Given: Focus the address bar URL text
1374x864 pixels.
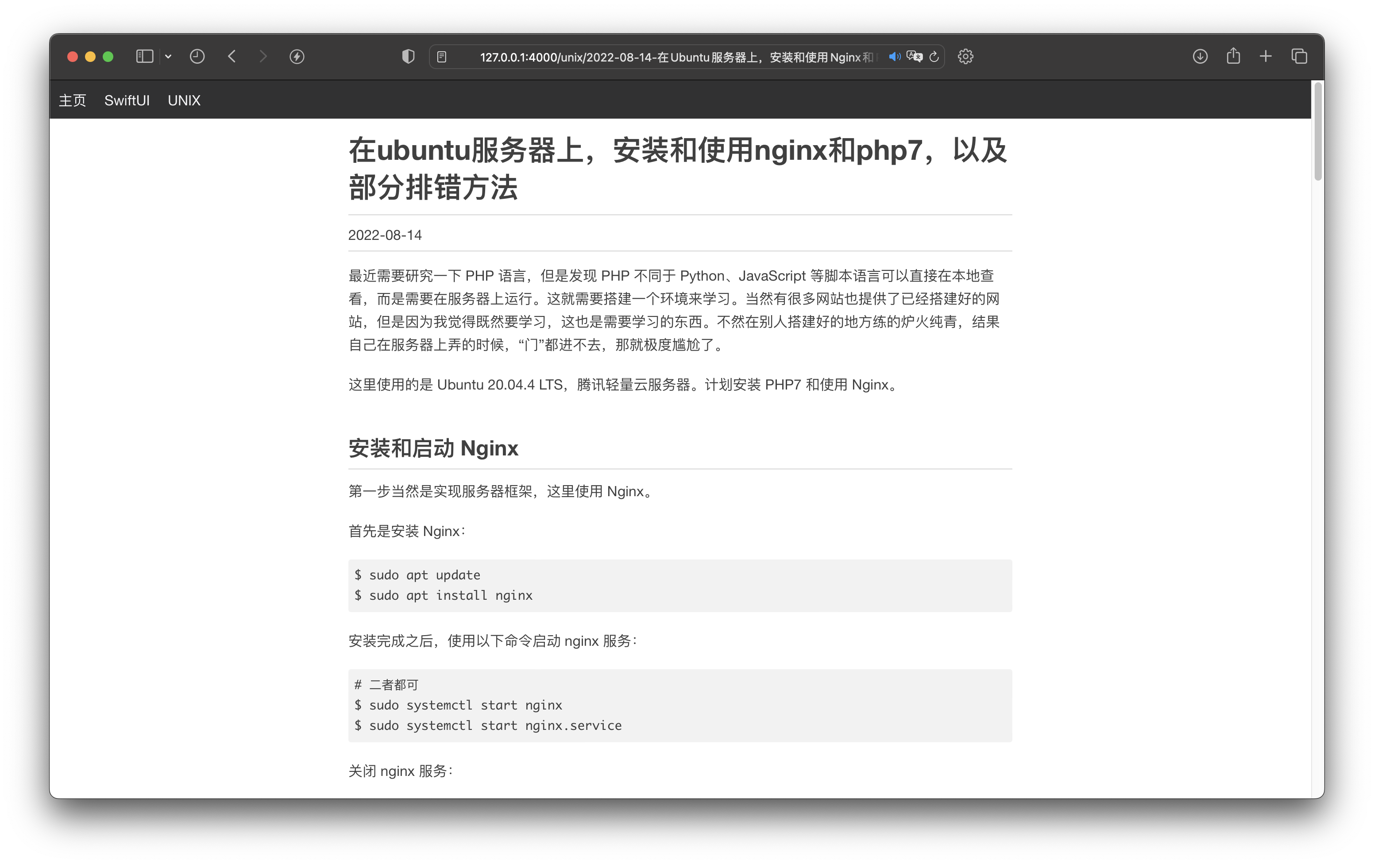Looking at the screenshot, I should click(x=676, y=57).
